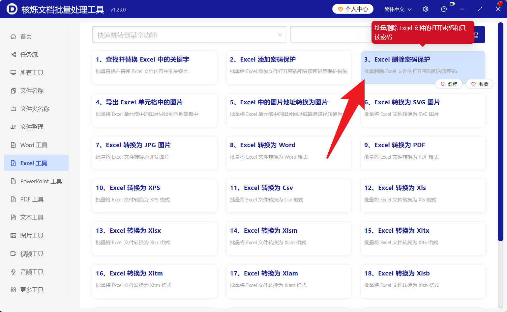Open Excel 转换为 Xlsb card
Image resolution: width=507 pixels, height=312 pixels.
click(423, 281)
